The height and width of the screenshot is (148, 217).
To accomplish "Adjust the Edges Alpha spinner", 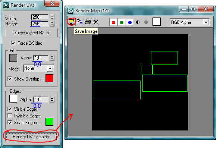I will coord(52,100).
